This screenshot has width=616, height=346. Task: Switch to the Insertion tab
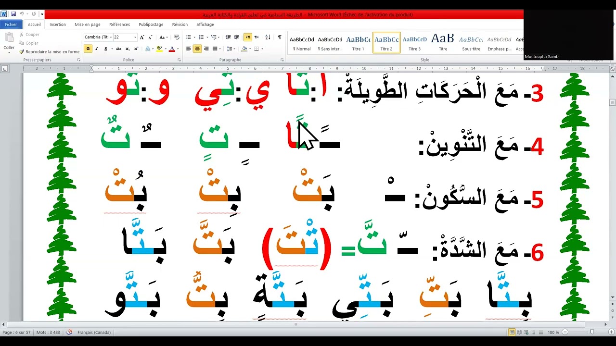coord(58,25)
